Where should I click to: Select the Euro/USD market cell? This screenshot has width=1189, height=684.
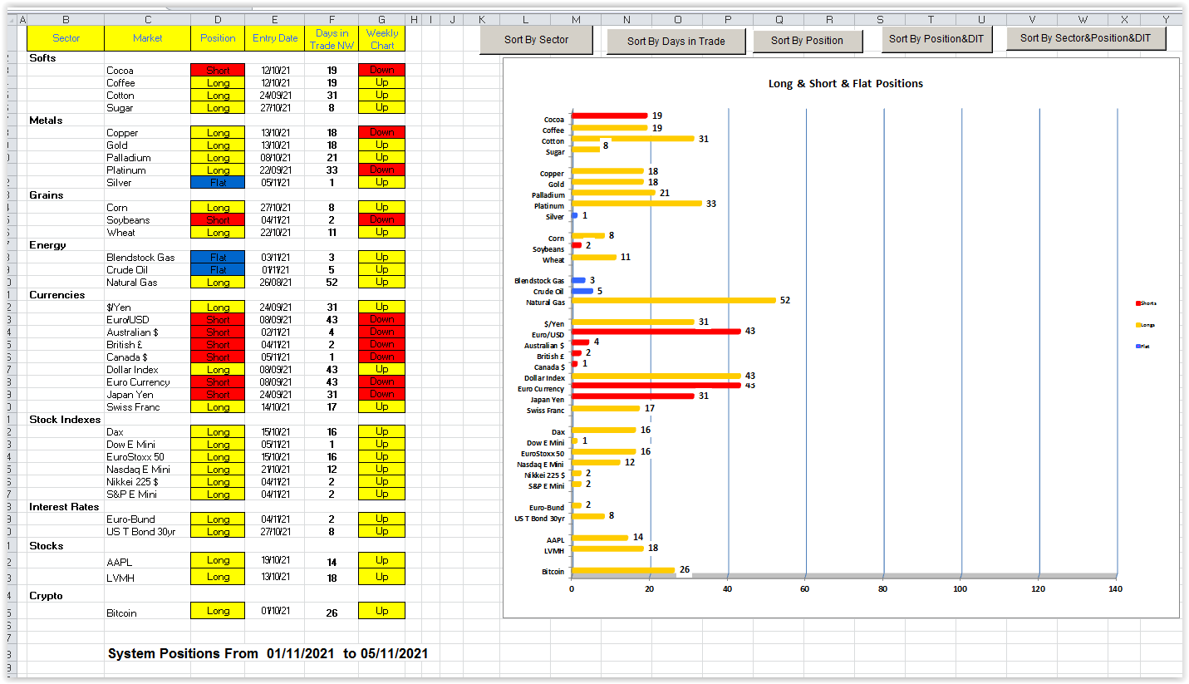tap(148, 320)
